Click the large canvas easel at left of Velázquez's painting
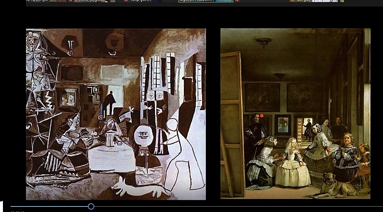This screenshot has height=212, width=383. (x=233, y=125)
